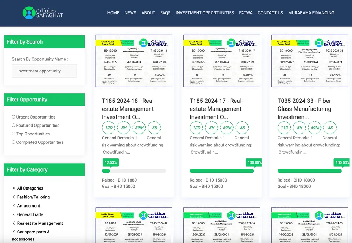The width and height of the screenshot is (352, 243).
Task: Click chevron beside Fashion/Tailoring
Action: pos(14,197)
